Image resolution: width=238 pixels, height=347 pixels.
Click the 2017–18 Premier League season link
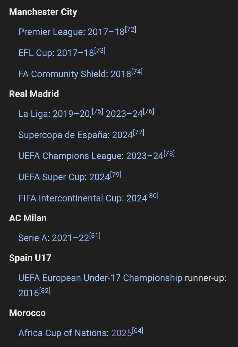[106, 32]
